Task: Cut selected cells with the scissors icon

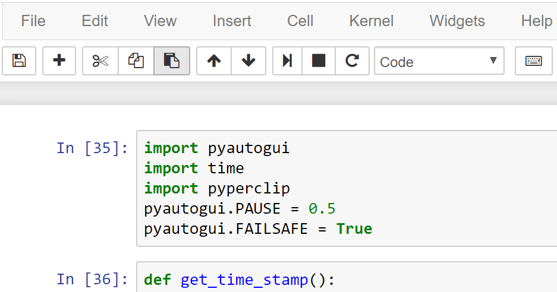Action: click(100, 61)
